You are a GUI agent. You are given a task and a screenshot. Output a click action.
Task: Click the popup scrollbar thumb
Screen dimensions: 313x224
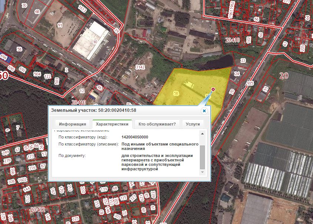202,157
